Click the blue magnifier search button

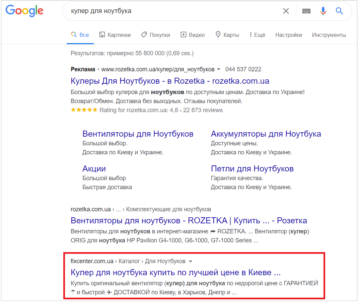click(x=339, y=11)
